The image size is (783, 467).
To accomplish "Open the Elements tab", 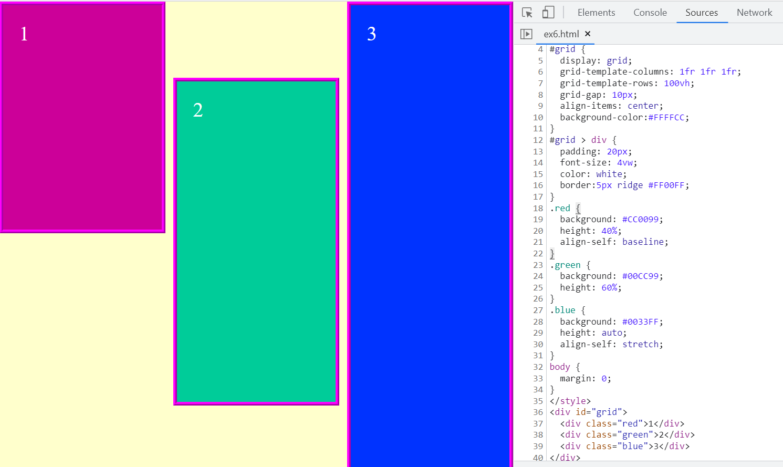I will [x=596, y=13].
